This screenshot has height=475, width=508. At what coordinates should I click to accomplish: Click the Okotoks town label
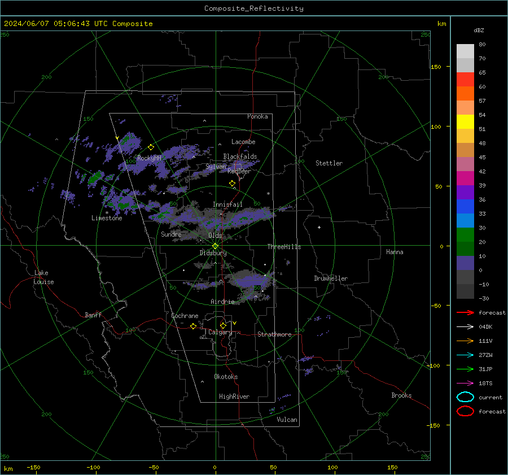(226, 377)
